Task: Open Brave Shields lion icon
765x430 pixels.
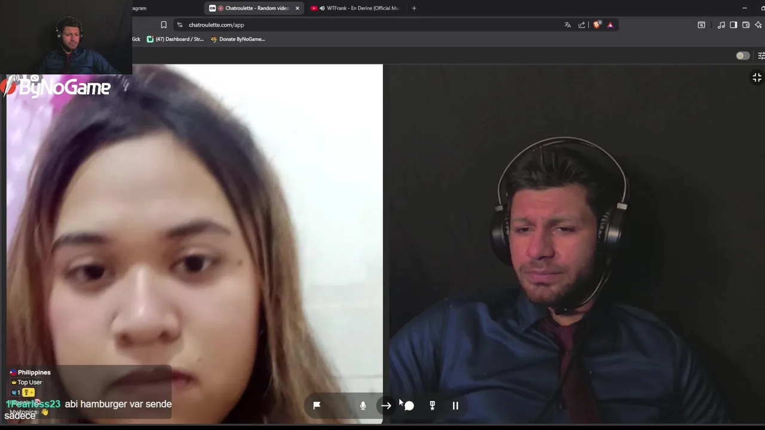Action: point(596,25)
